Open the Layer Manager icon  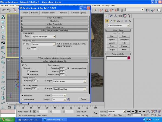click(x=159, y=10)
